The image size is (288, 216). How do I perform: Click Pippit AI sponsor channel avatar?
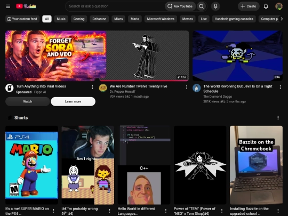10,88
